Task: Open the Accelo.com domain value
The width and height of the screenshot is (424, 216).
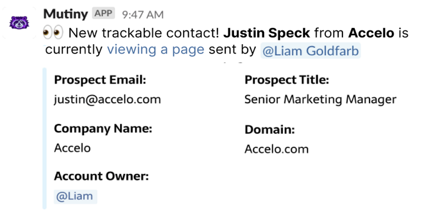Action: click(276, 149)
